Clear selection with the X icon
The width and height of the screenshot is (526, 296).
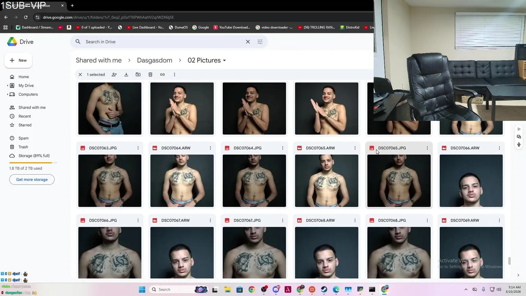80,74
